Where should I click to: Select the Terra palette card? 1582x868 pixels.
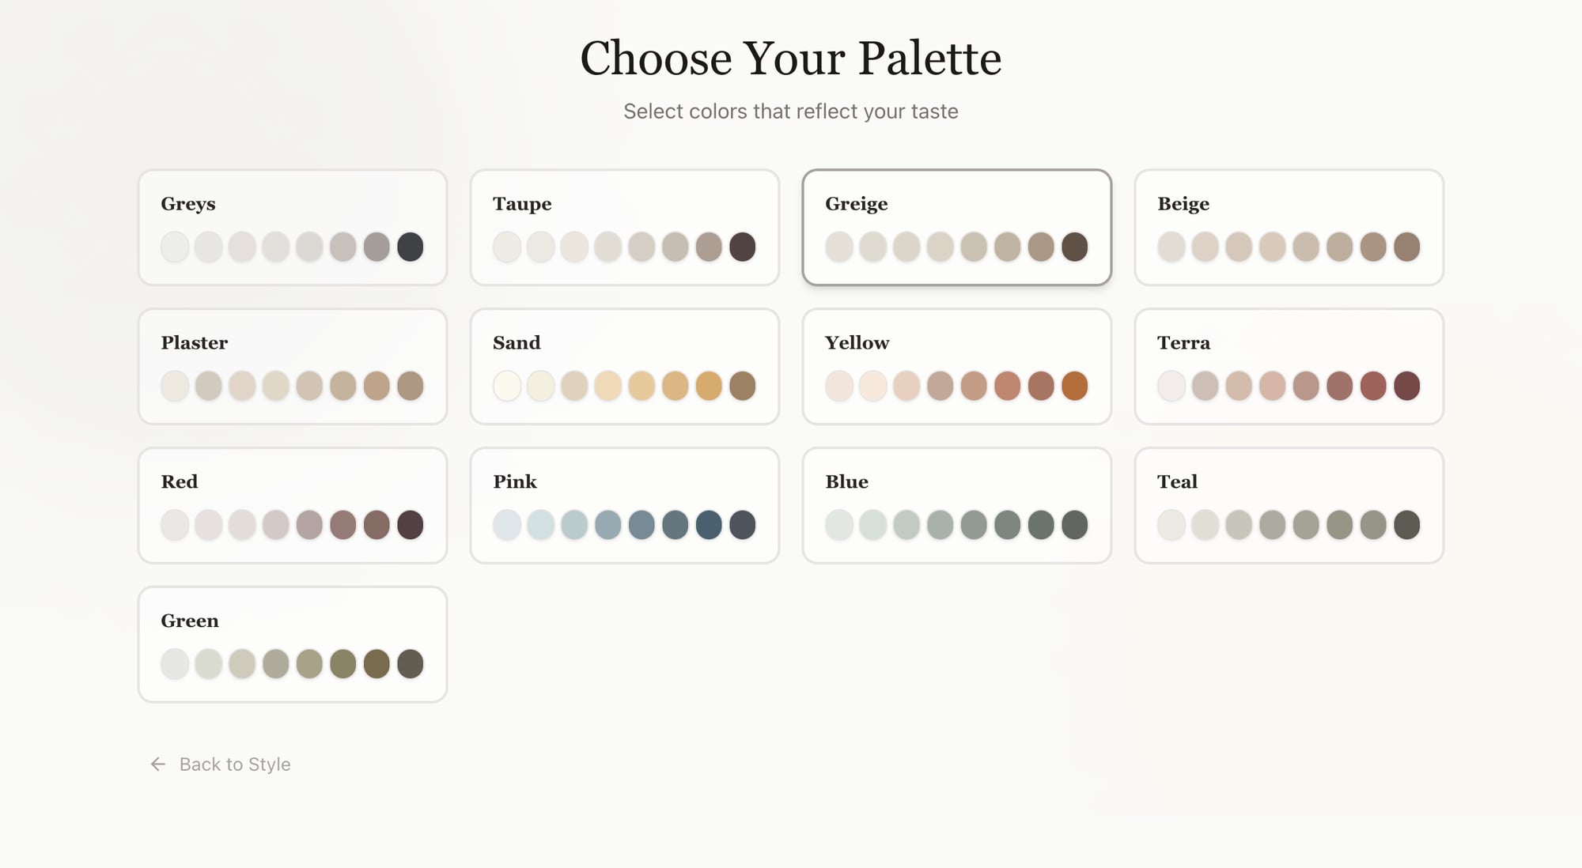click(x=1289, y=366)
